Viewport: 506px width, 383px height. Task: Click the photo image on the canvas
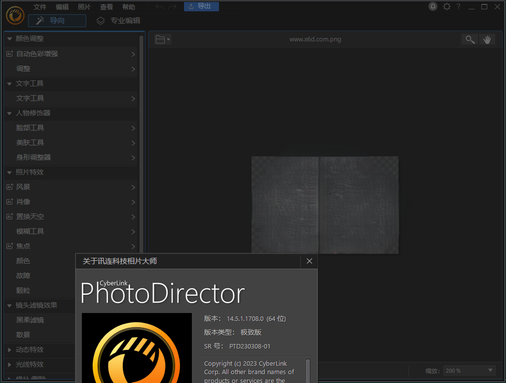click(x=325, y=205)
